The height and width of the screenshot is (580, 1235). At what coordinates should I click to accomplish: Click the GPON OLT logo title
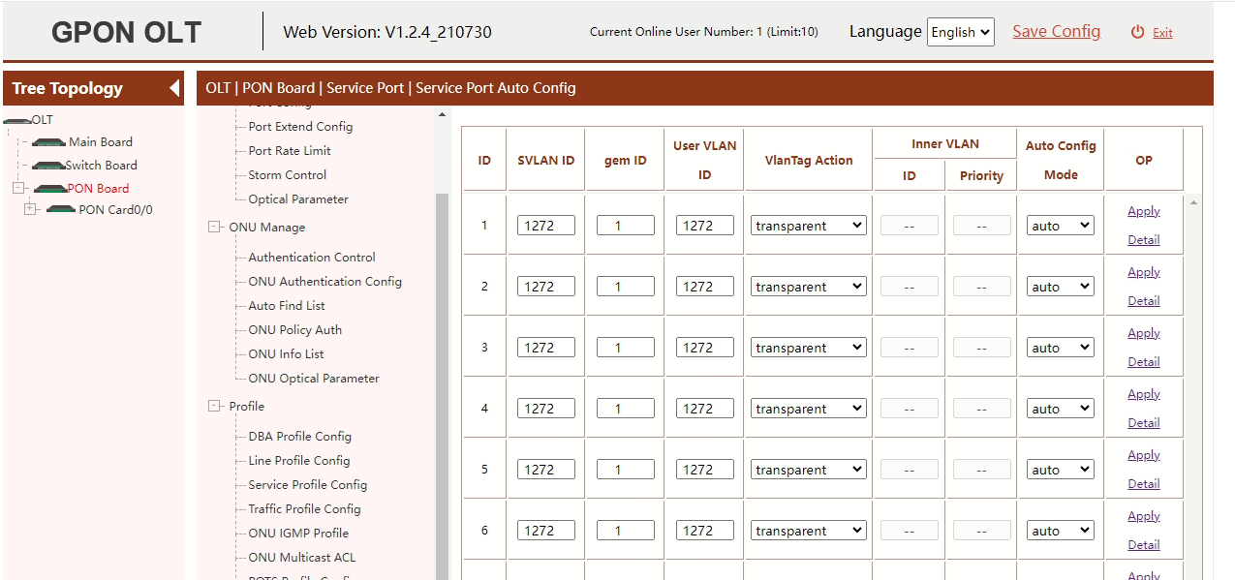(126, 32)
